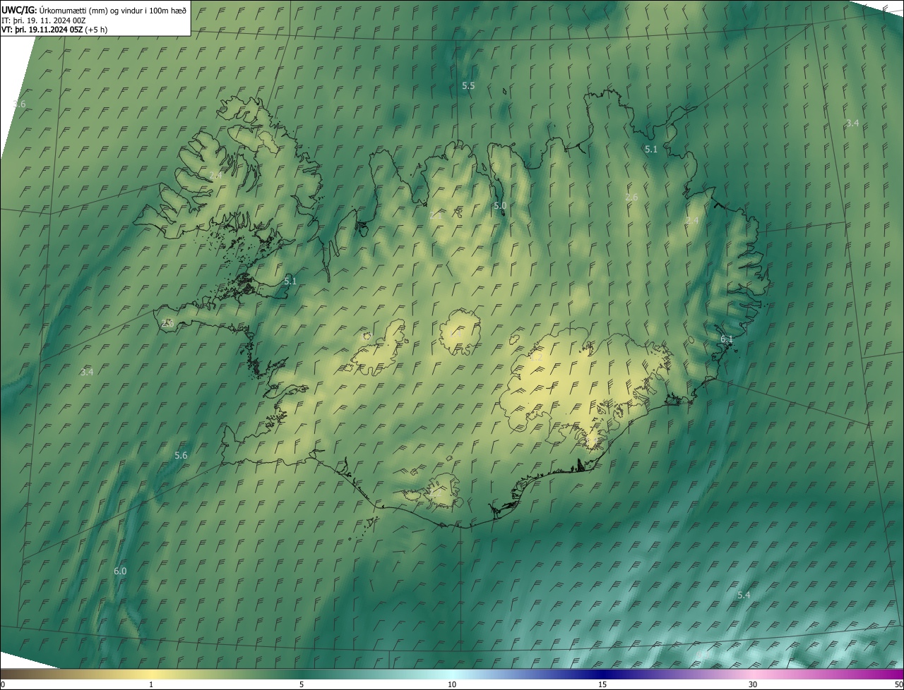The height and width of the screenshot is (690, 904).
Task: Click the "15" tick label on the colour scale
Action: pos(602,684)
